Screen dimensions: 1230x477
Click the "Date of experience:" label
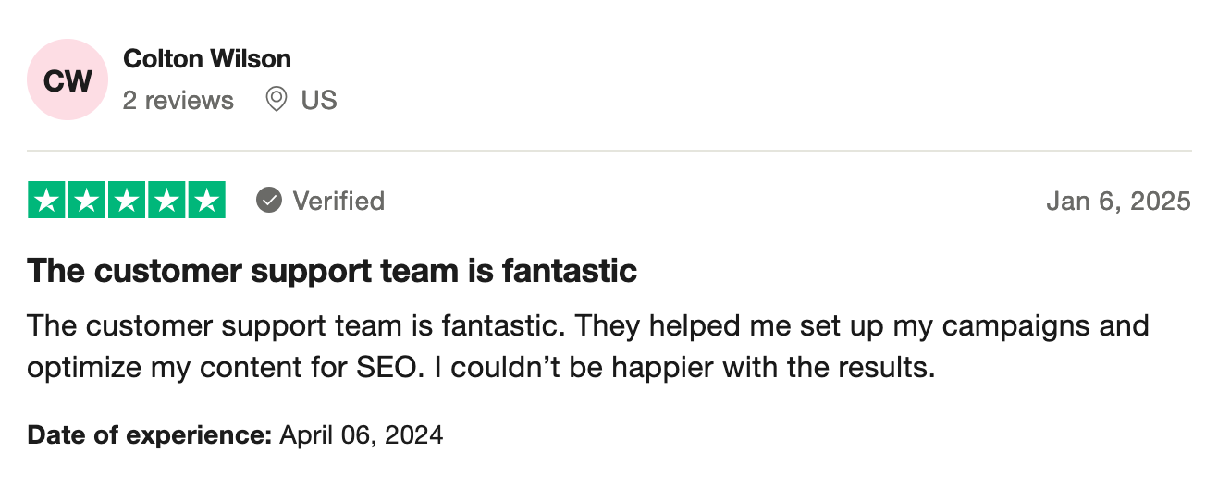149,434
